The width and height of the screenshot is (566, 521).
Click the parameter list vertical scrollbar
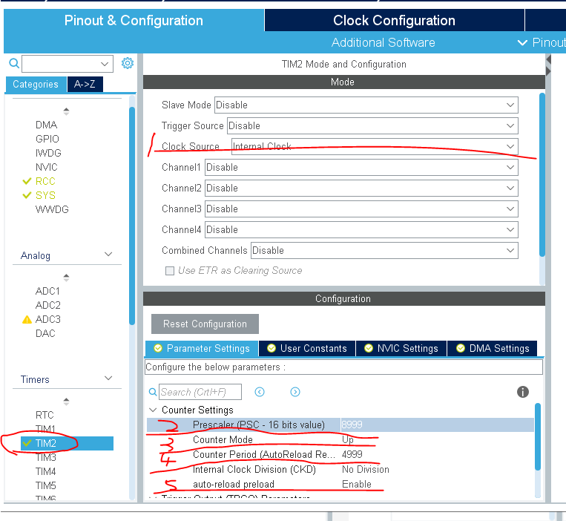(x=538, y=436)
